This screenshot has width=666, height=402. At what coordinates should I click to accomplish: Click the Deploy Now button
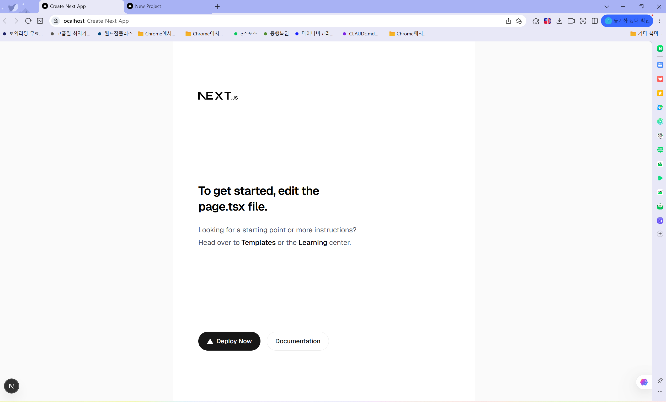pos(229,341)
